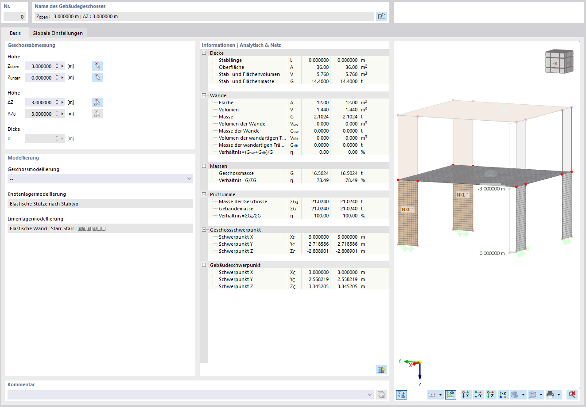Image resolution: width=586 pixels, height=407 pixels.
Task: Click the Knotenlagermodellierung field 'Elastische Stütze nach Stabtyp'
Action: click(x=100, y=204)
